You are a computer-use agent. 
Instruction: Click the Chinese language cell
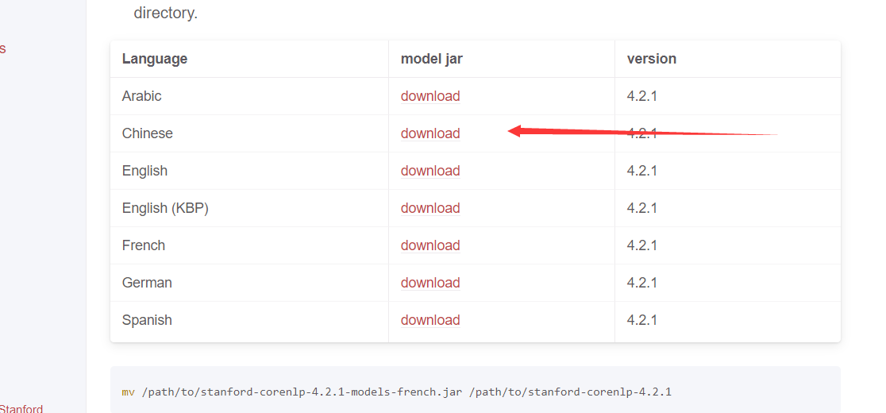pos(148,133)
